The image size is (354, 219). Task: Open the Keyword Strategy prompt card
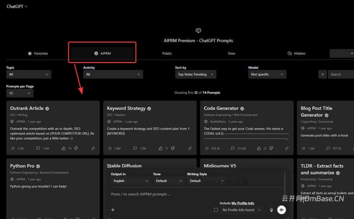point(150,128)
